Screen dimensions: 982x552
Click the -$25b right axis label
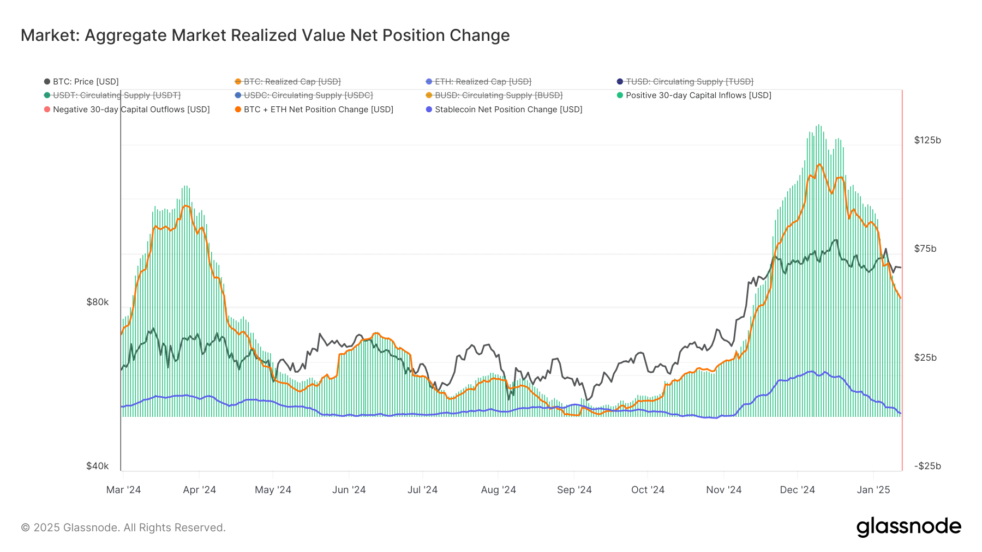927,466
